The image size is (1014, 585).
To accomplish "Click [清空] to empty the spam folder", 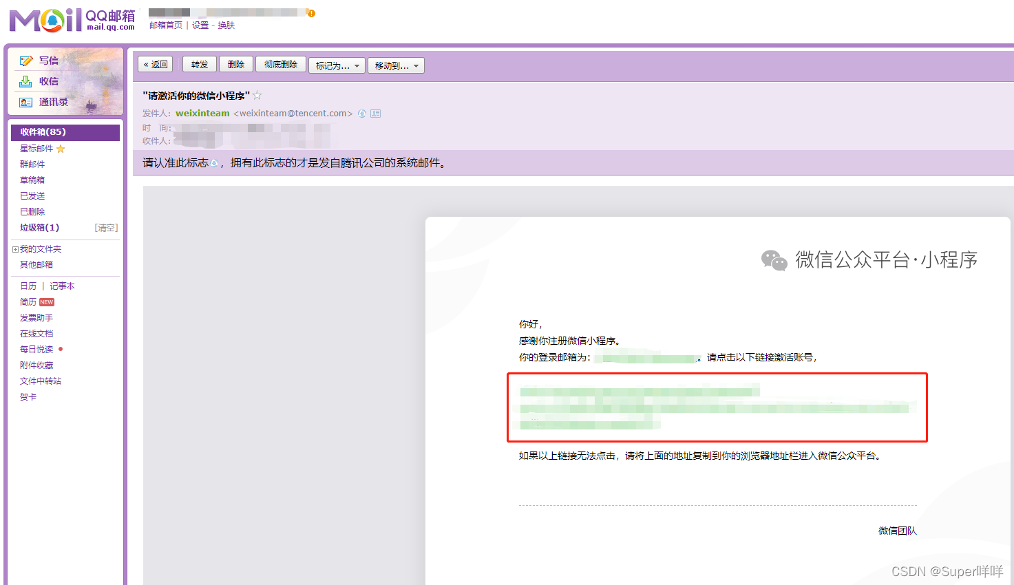I will coord(106,228).
